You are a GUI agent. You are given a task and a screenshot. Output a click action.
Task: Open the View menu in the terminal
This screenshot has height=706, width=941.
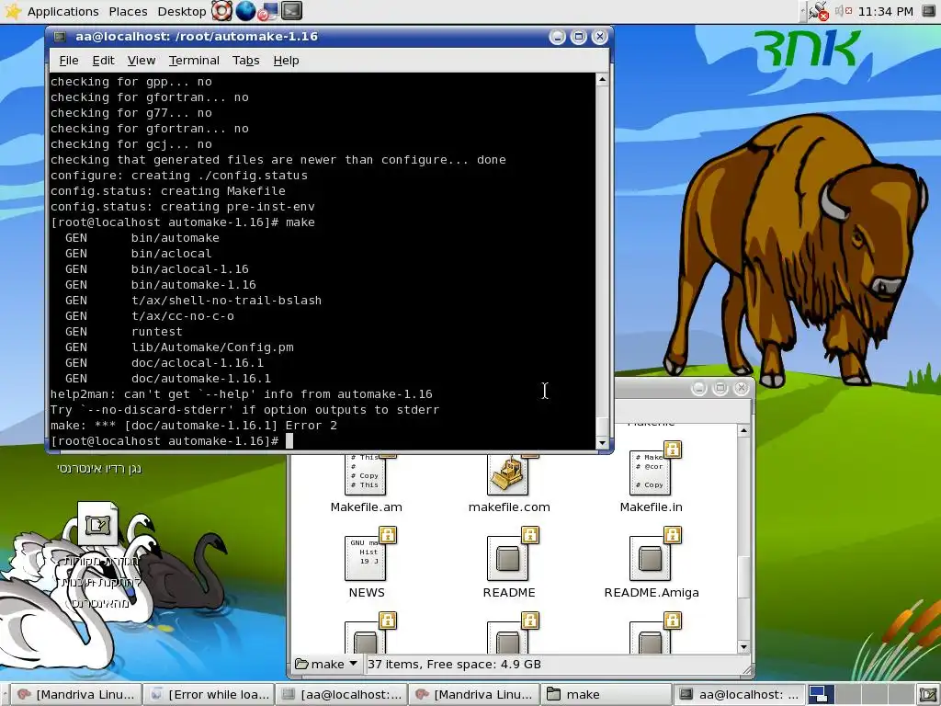141,60
